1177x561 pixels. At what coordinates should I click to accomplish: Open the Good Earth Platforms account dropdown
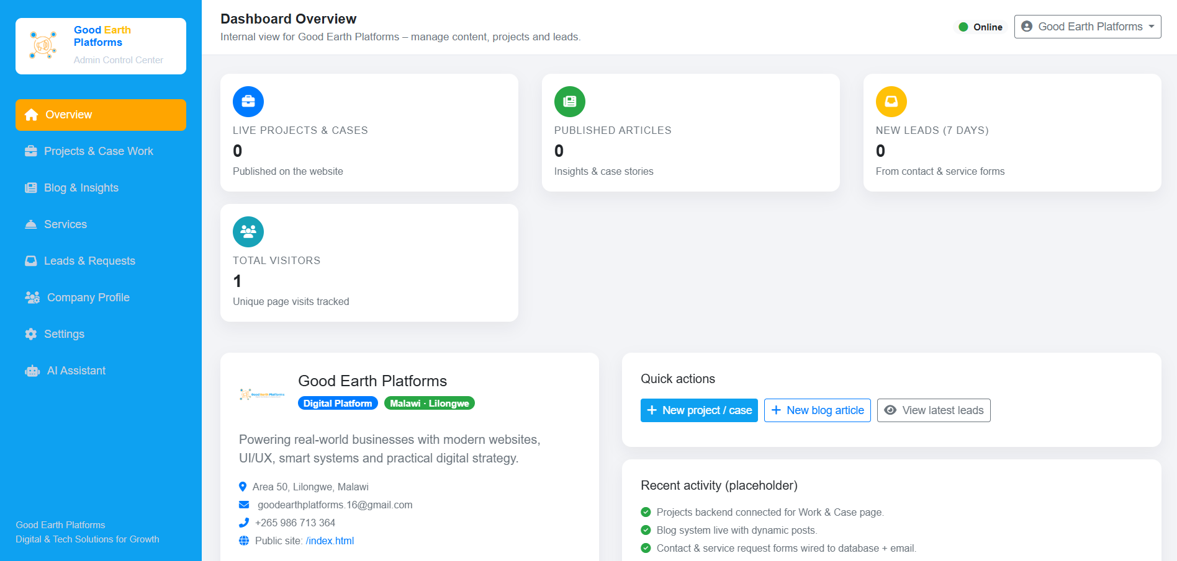pos(1088,27)
